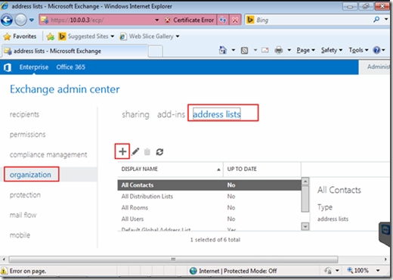This screenshot has height=280, width=393.
Task: Select organization in left navigation
Action: (x=30, y=175)
